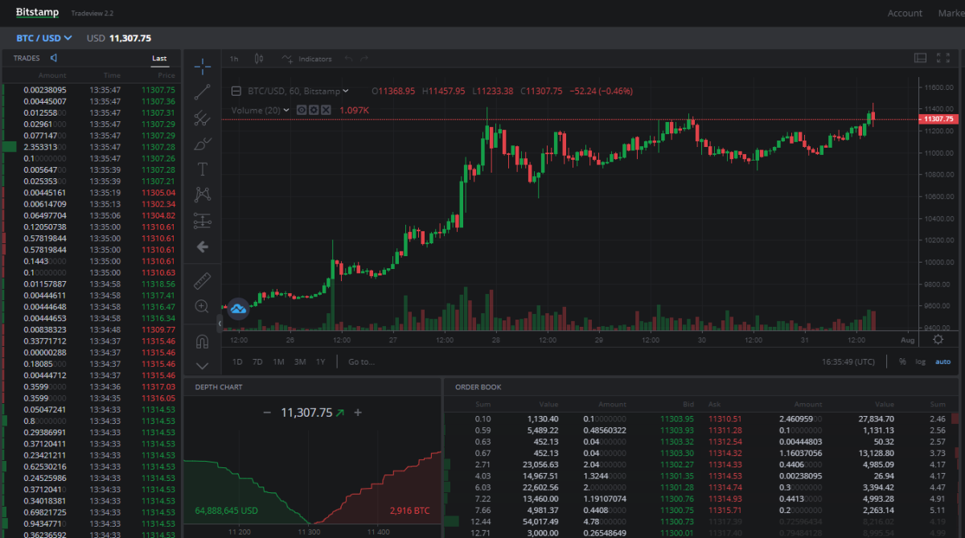The image size is (965, 538).
Task: Select the brush drawing tool
Action: (x=202, y=144)
